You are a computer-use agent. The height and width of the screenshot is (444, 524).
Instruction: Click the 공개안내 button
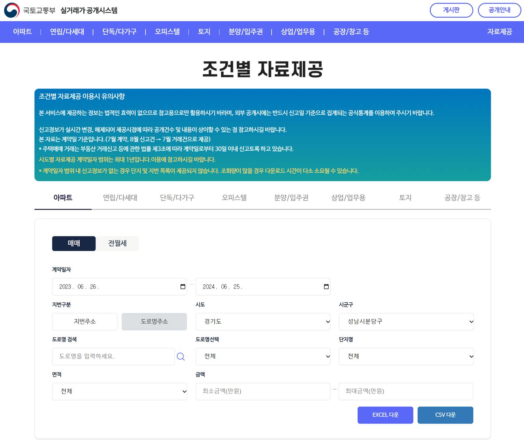point(500,10)
